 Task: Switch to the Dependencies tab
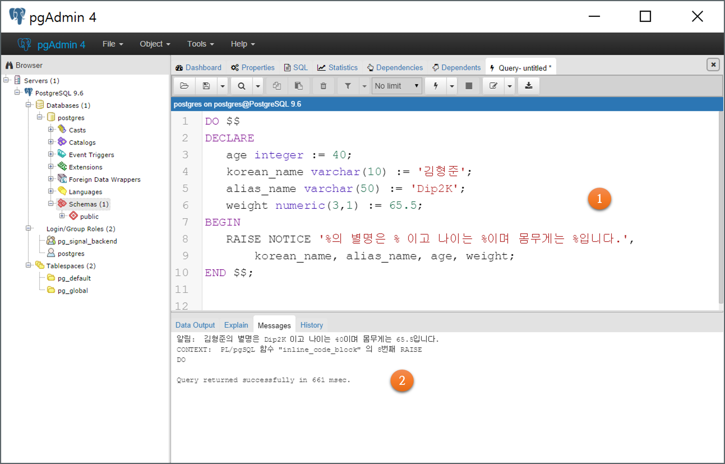point(395,68)
